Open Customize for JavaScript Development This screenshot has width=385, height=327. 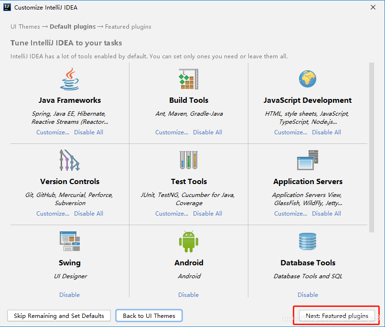(290, 132)
